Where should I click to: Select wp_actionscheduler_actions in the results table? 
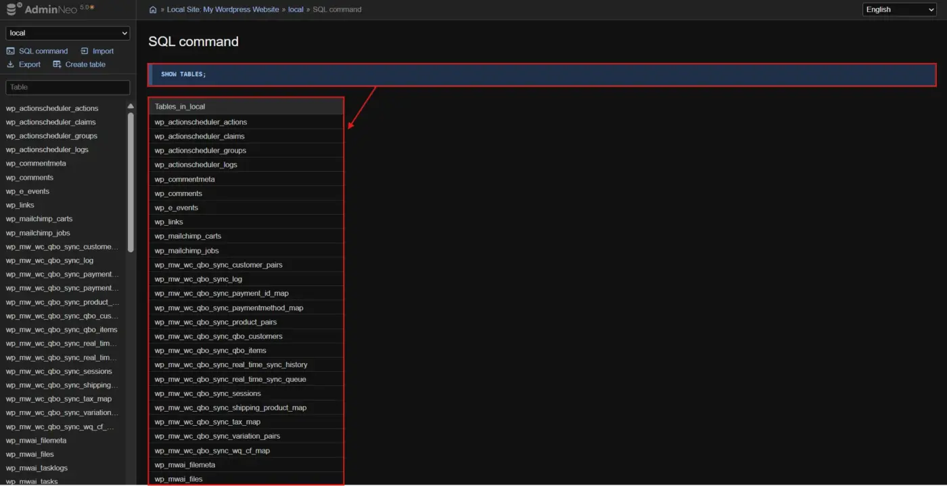point(246,122)
